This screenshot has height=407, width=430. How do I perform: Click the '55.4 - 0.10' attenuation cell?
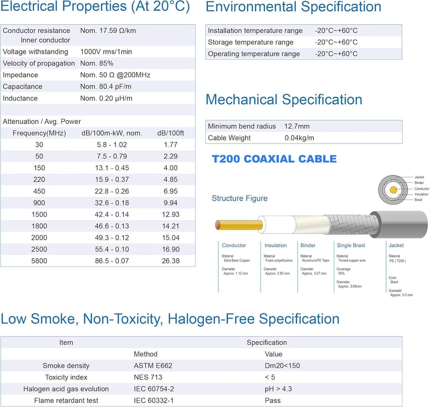point(112,249)
